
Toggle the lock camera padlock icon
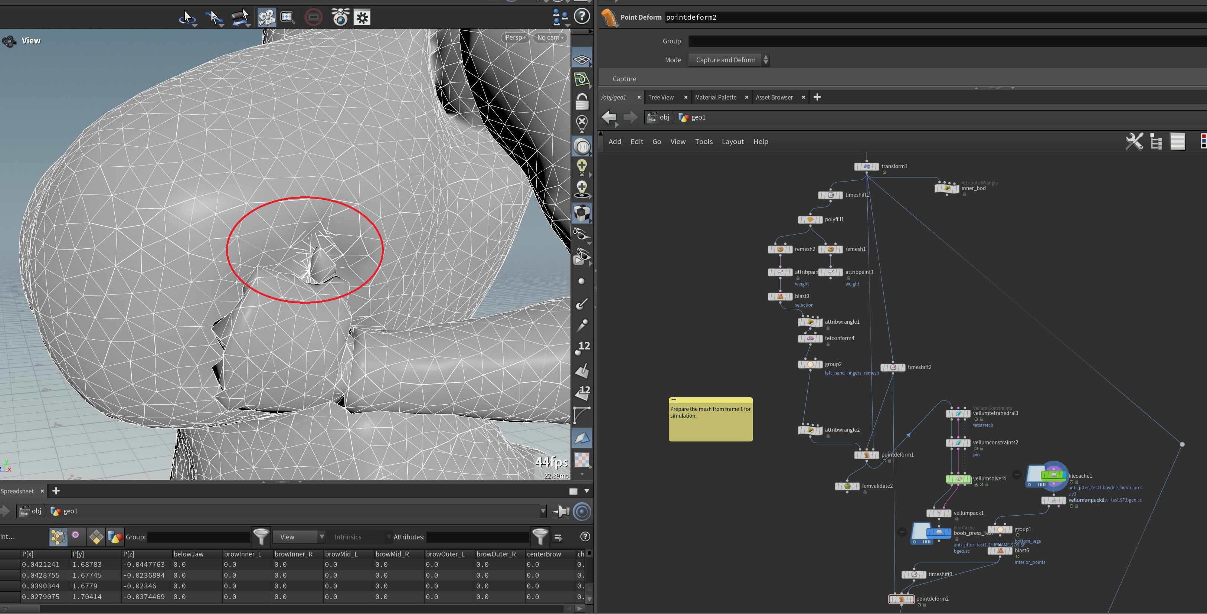pyautogui.click(x=582, y=101)
